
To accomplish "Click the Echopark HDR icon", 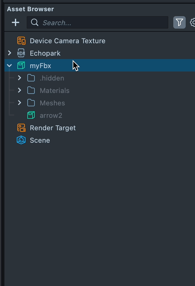I will (x=21, y=53).
